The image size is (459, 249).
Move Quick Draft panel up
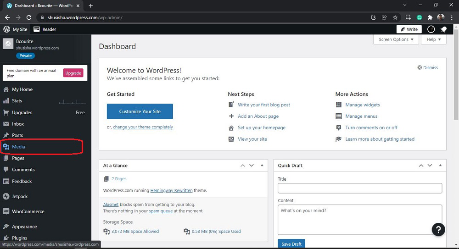[421, 166]
